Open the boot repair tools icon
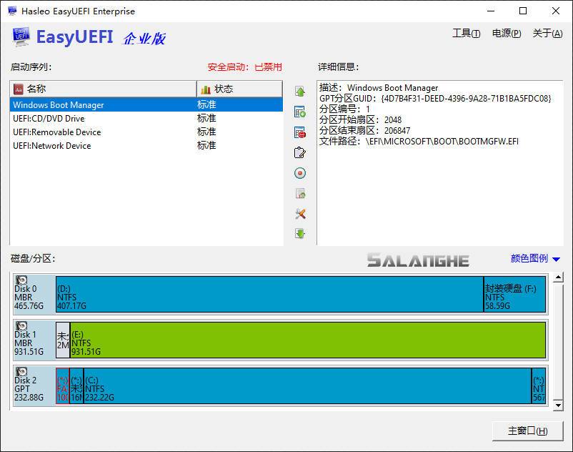 [301, 214]
